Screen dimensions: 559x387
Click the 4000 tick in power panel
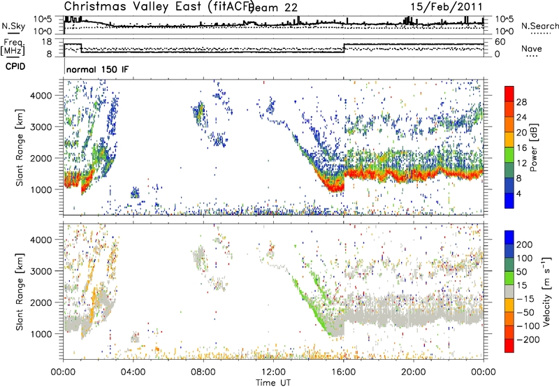click(41, 96)
